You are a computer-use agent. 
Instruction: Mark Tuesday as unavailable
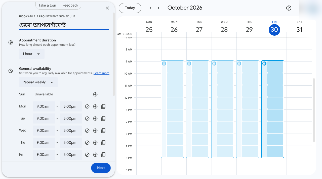[x=87, y=118]
